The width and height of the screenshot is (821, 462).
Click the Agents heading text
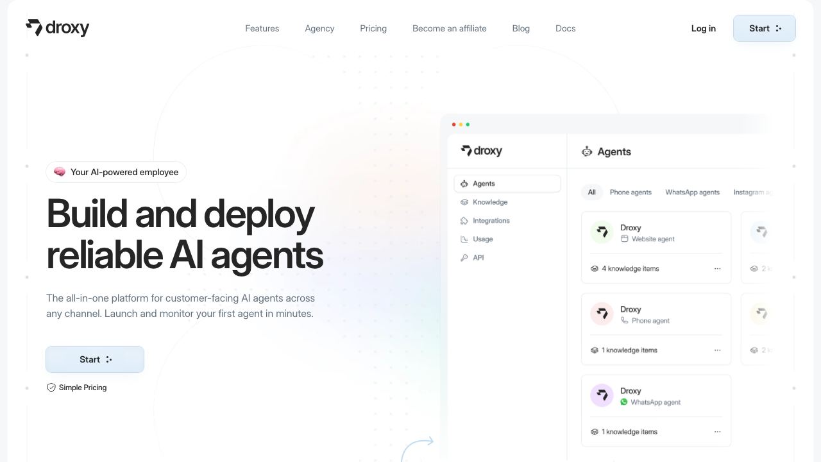(x=614, y=151)
